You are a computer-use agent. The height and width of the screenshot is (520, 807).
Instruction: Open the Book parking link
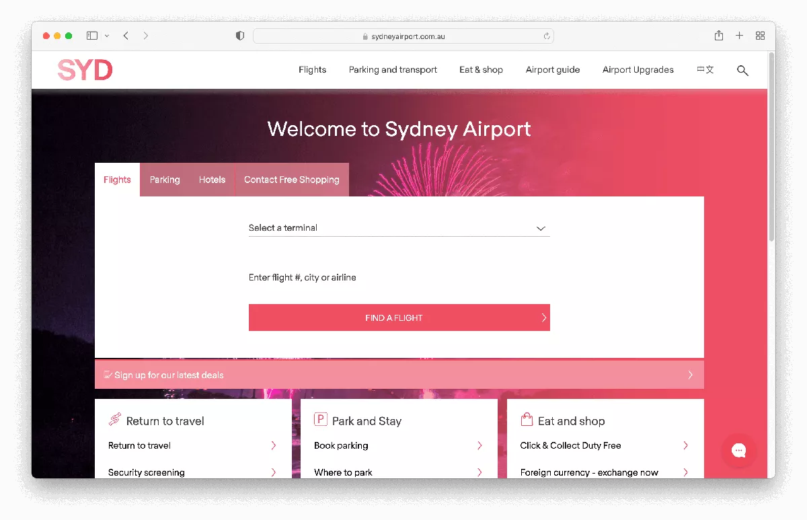tap(341, 445)
